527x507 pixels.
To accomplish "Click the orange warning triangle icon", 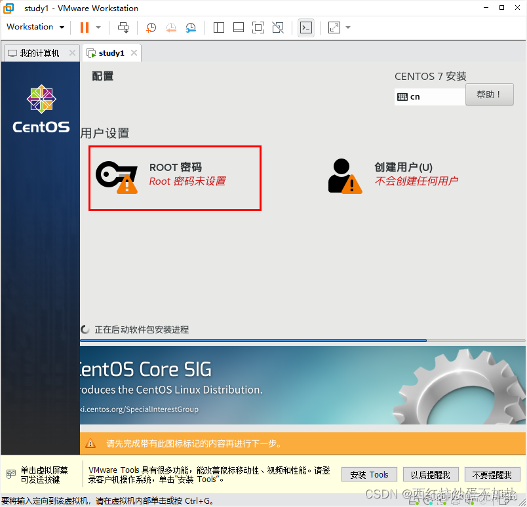I will (x=90, y=443).
